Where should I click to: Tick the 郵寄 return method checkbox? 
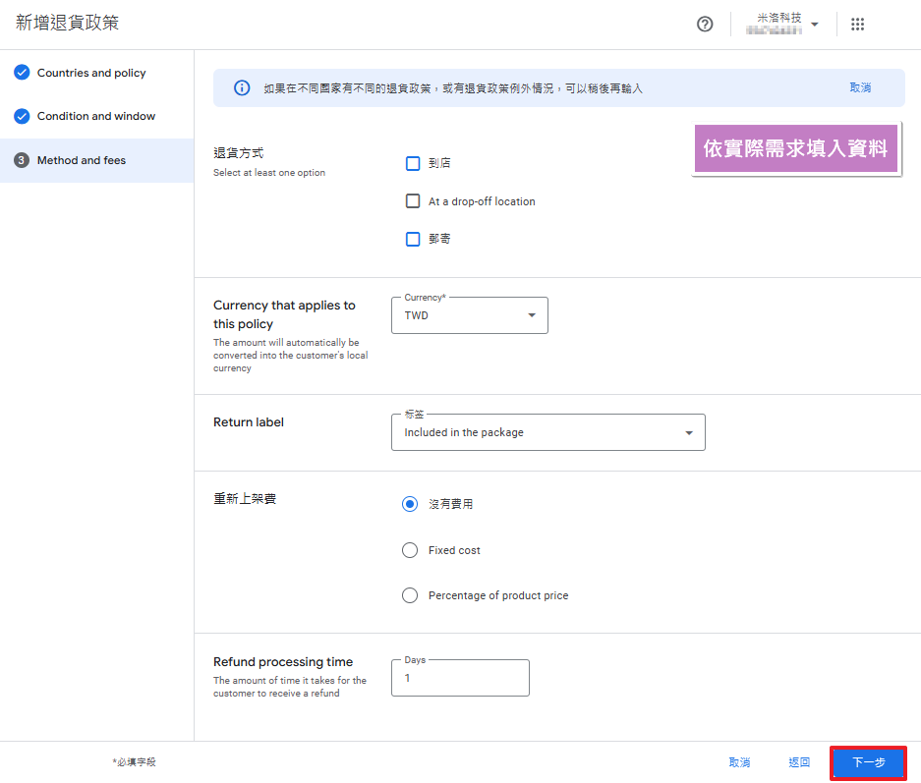tap(413, 239)
